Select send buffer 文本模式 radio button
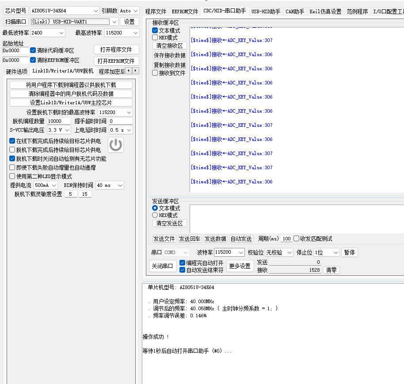 155,208
